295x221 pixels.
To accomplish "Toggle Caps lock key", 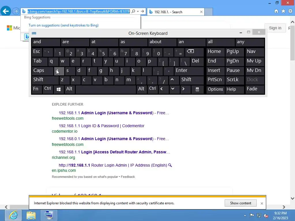I will tap(42, 71).
